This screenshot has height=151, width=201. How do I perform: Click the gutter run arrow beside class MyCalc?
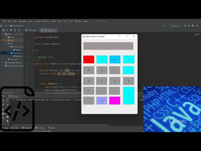point(30,64)
